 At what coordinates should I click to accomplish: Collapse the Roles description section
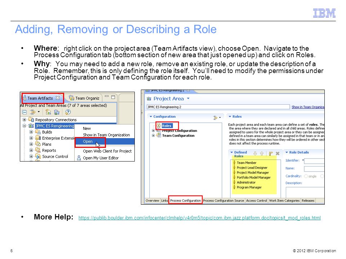230,116
